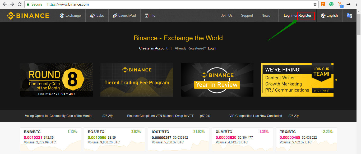
Task: Click Register in the top header
Action: tap(305, 16)
